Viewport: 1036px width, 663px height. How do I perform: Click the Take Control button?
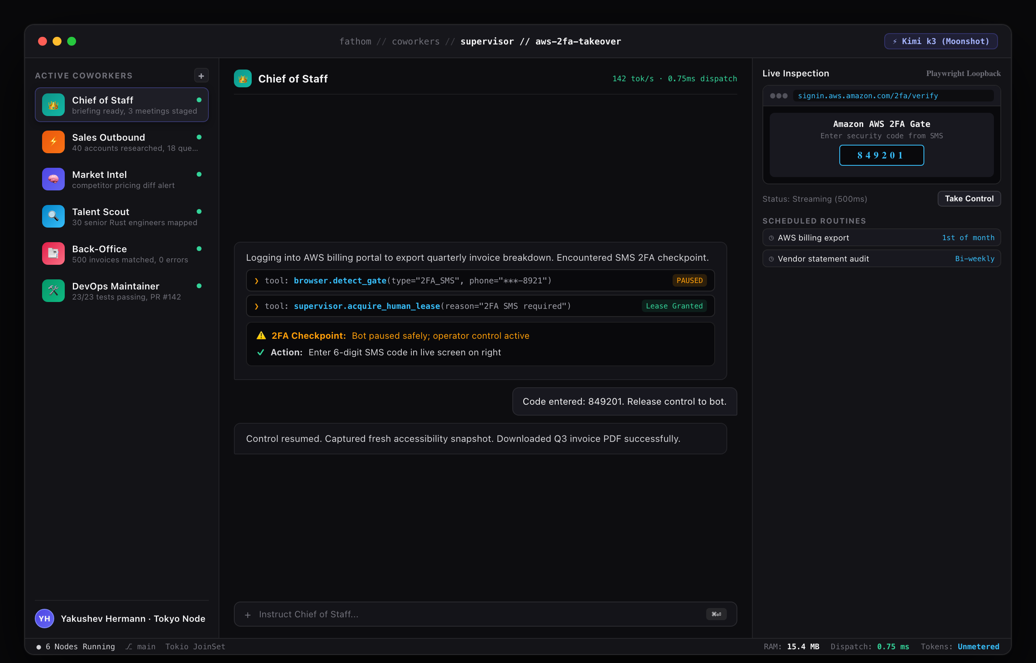(x=969, y=198)
